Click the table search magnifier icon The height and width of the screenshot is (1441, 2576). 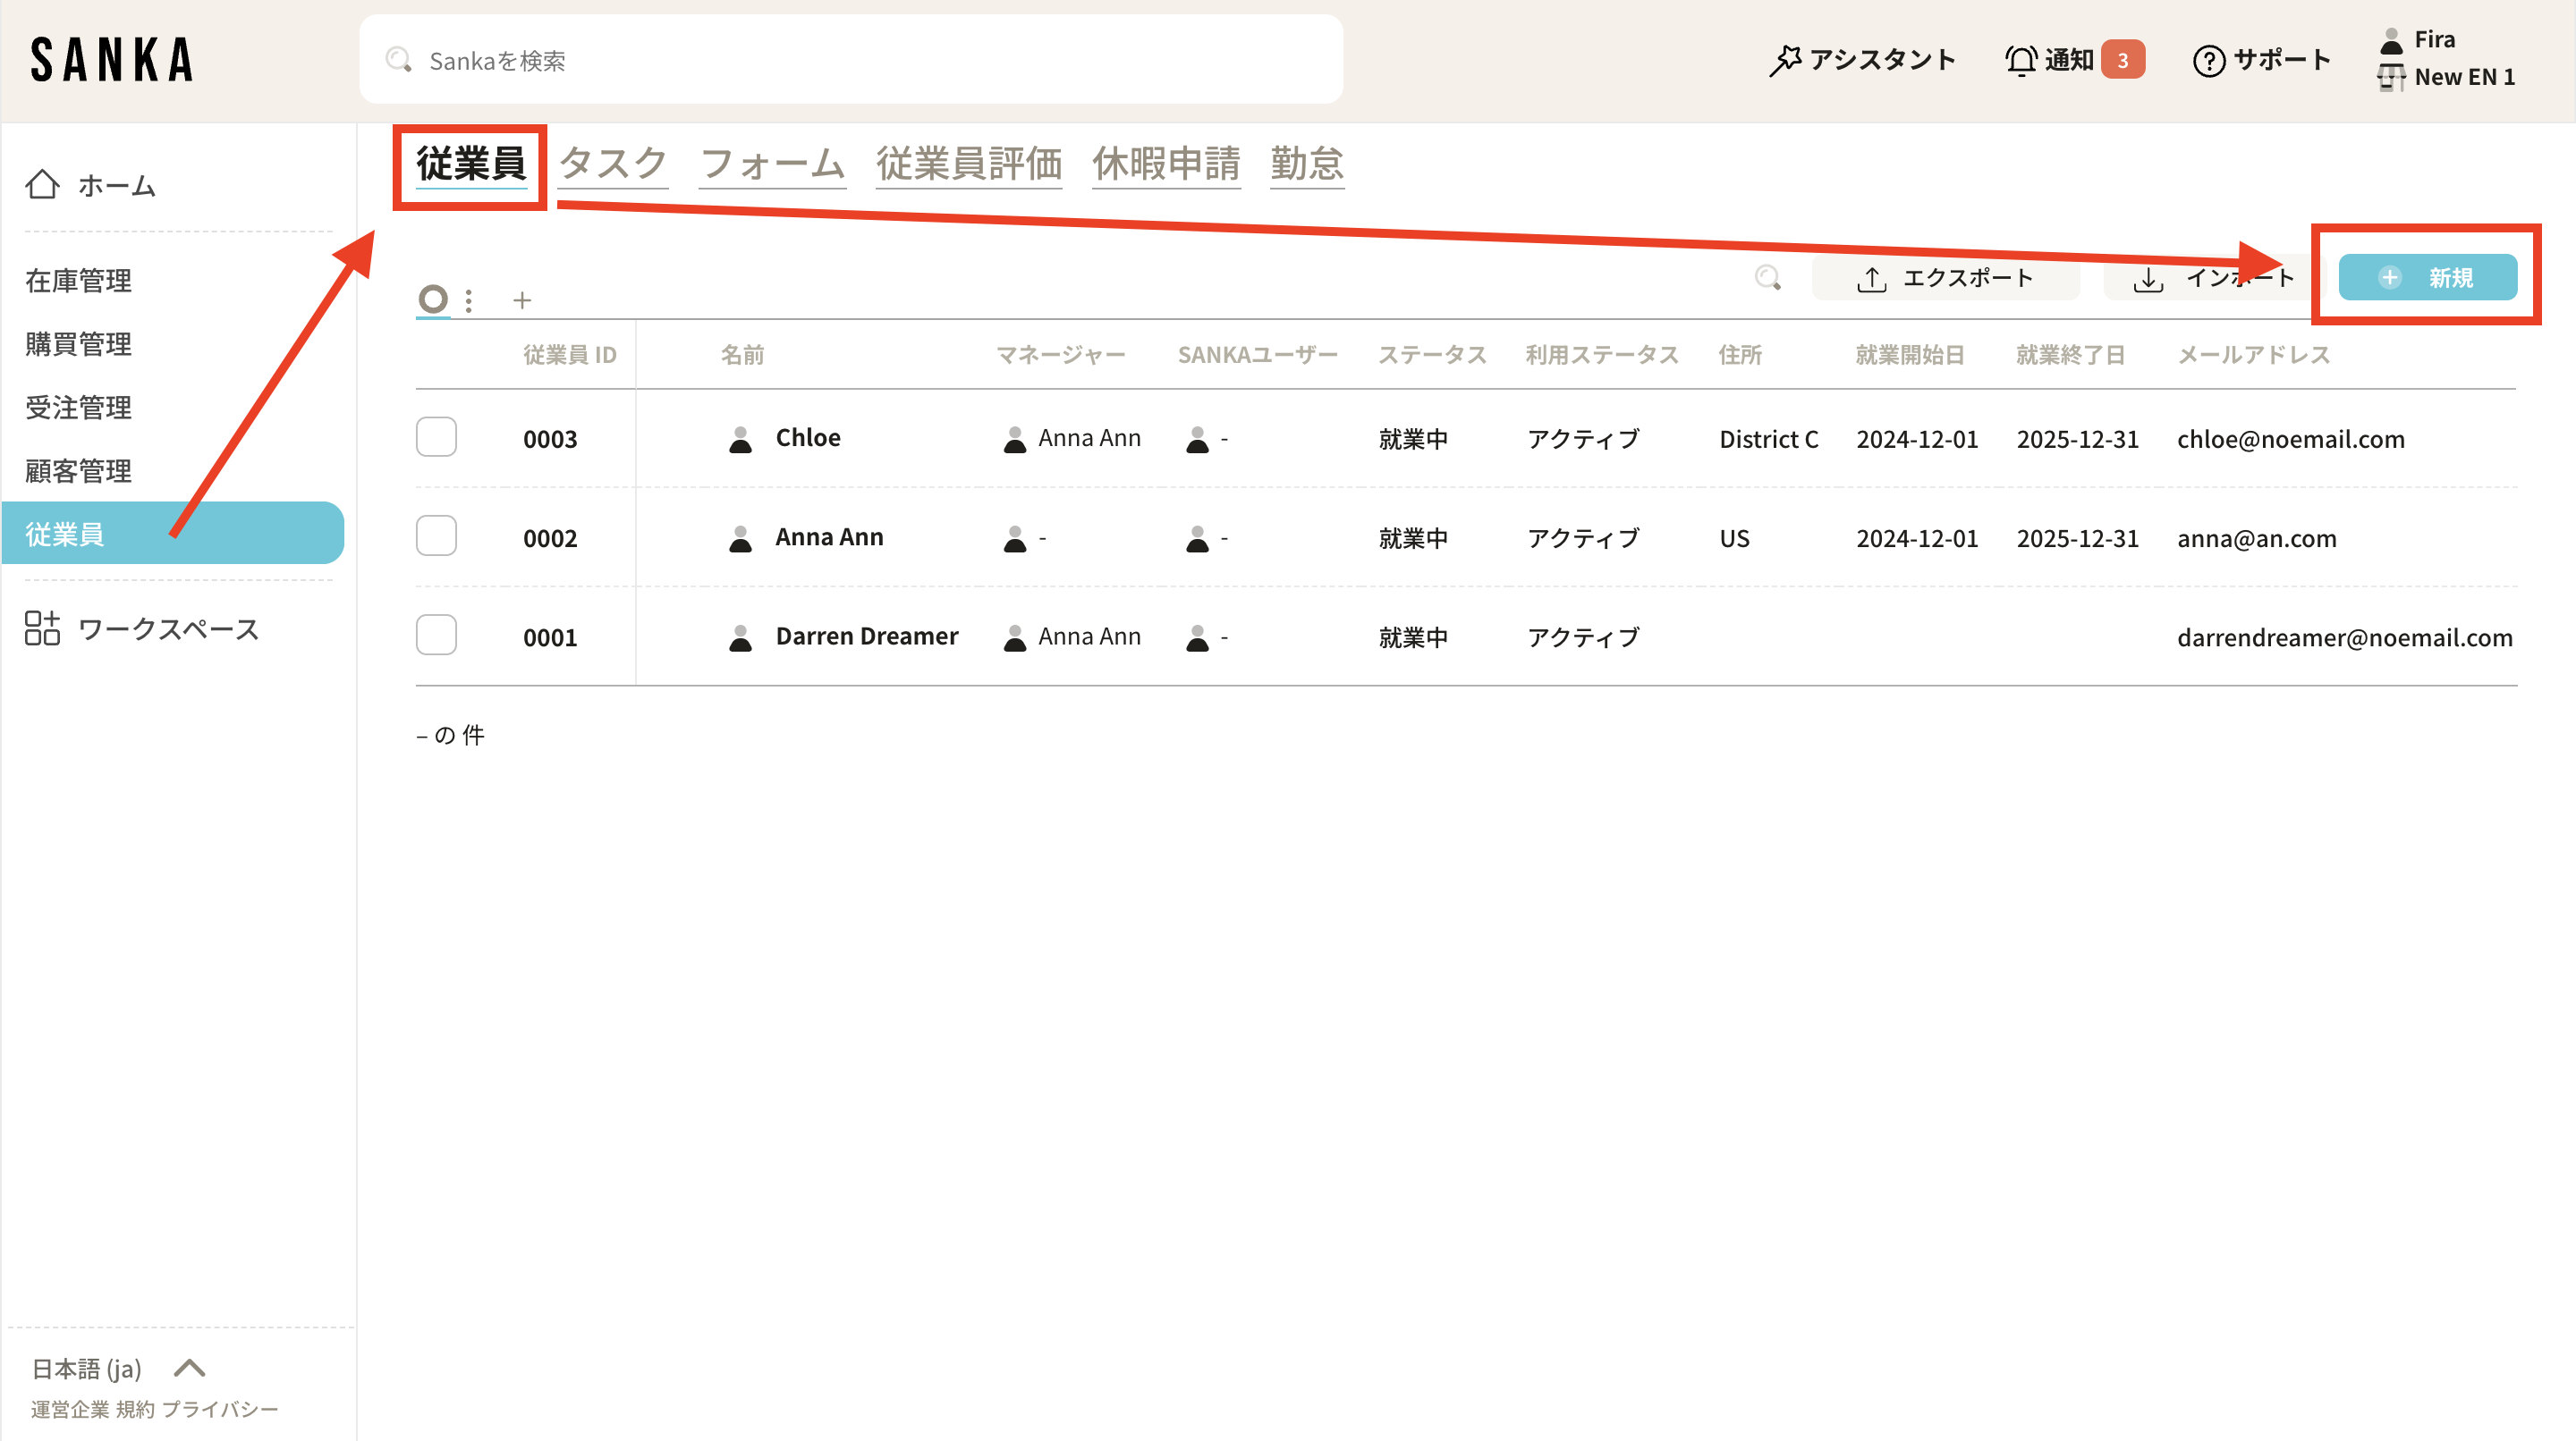pyautogui.click(x=1768, y=277)
